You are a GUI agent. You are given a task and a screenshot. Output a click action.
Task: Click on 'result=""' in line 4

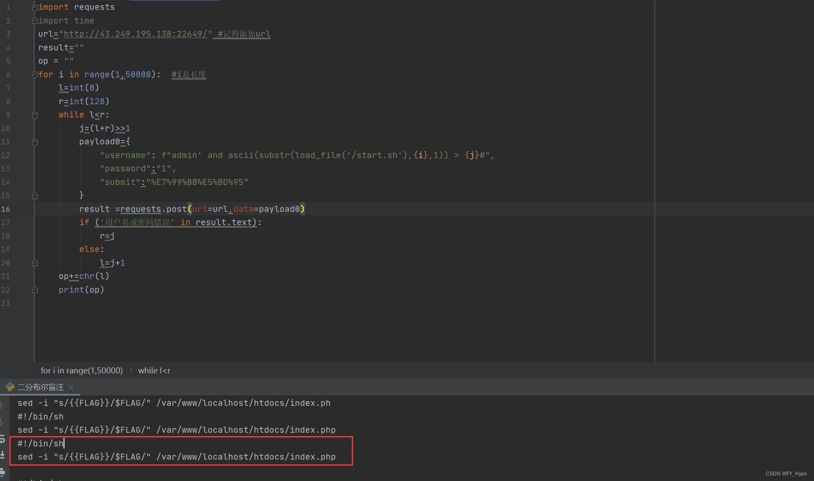click(61, 47)
